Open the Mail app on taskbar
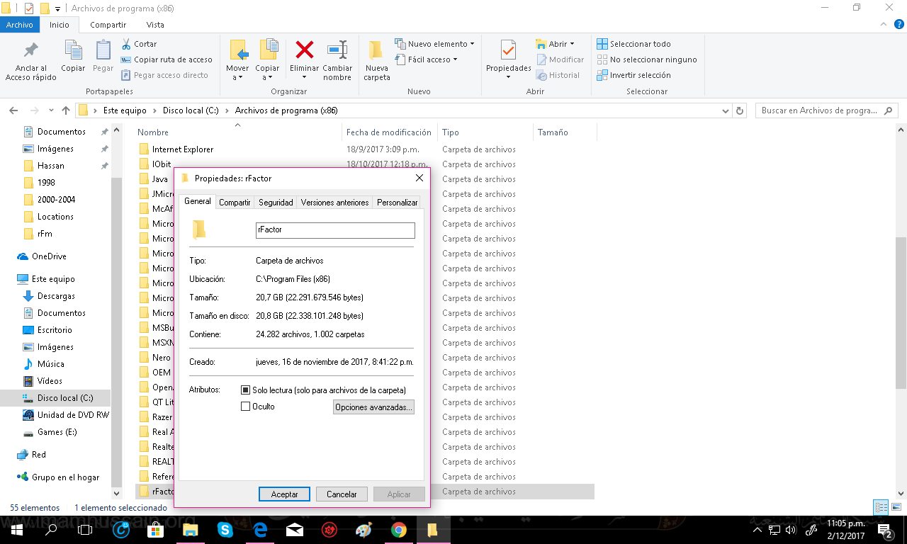 click(x=295, y=529)
